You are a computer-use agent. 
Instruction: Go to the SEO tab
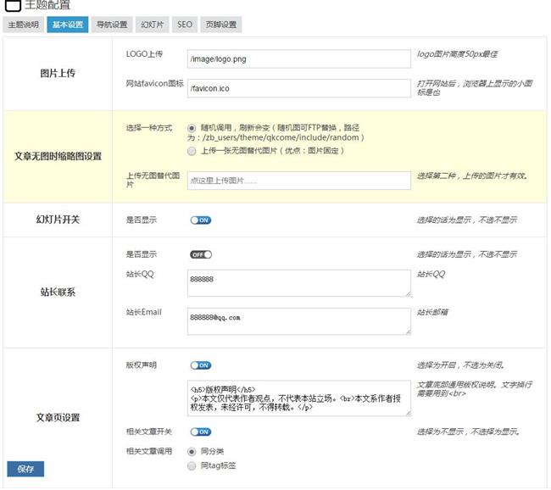pos(185,25)
